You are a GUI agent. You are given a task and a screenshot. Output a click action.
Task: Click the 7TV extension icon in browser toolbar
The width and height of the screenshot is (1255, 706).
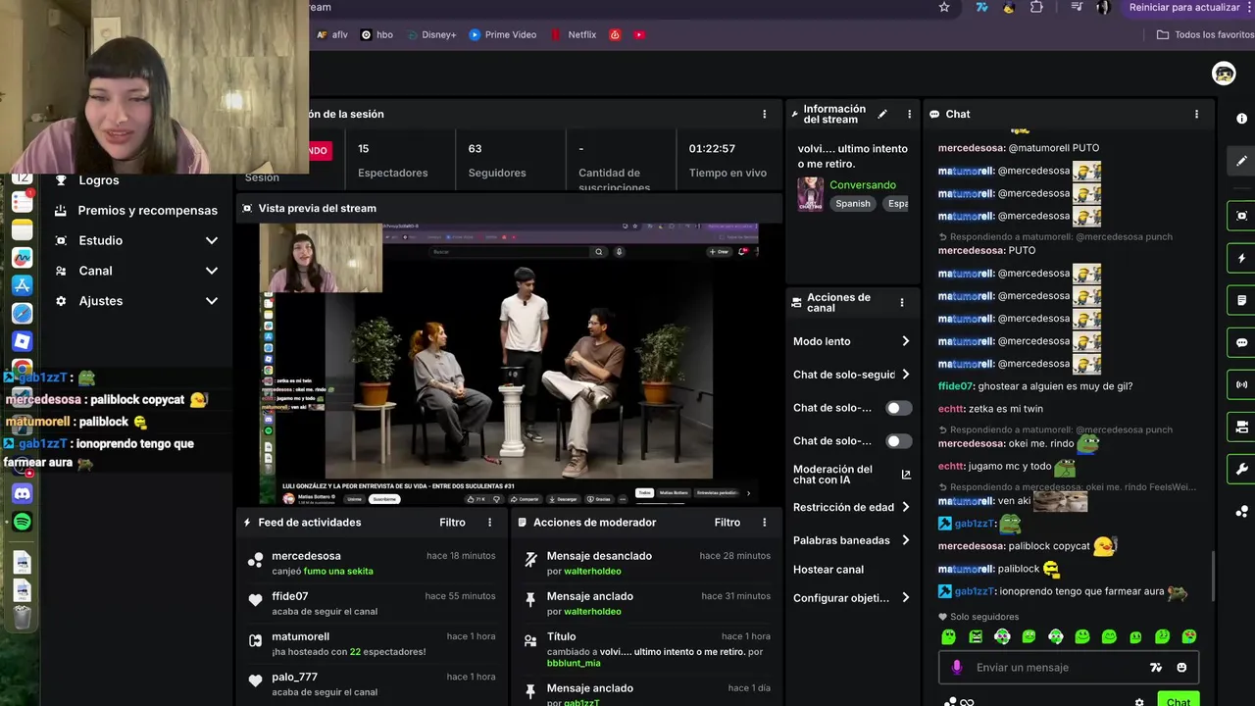pyautogui.click(x=981, y=7)
